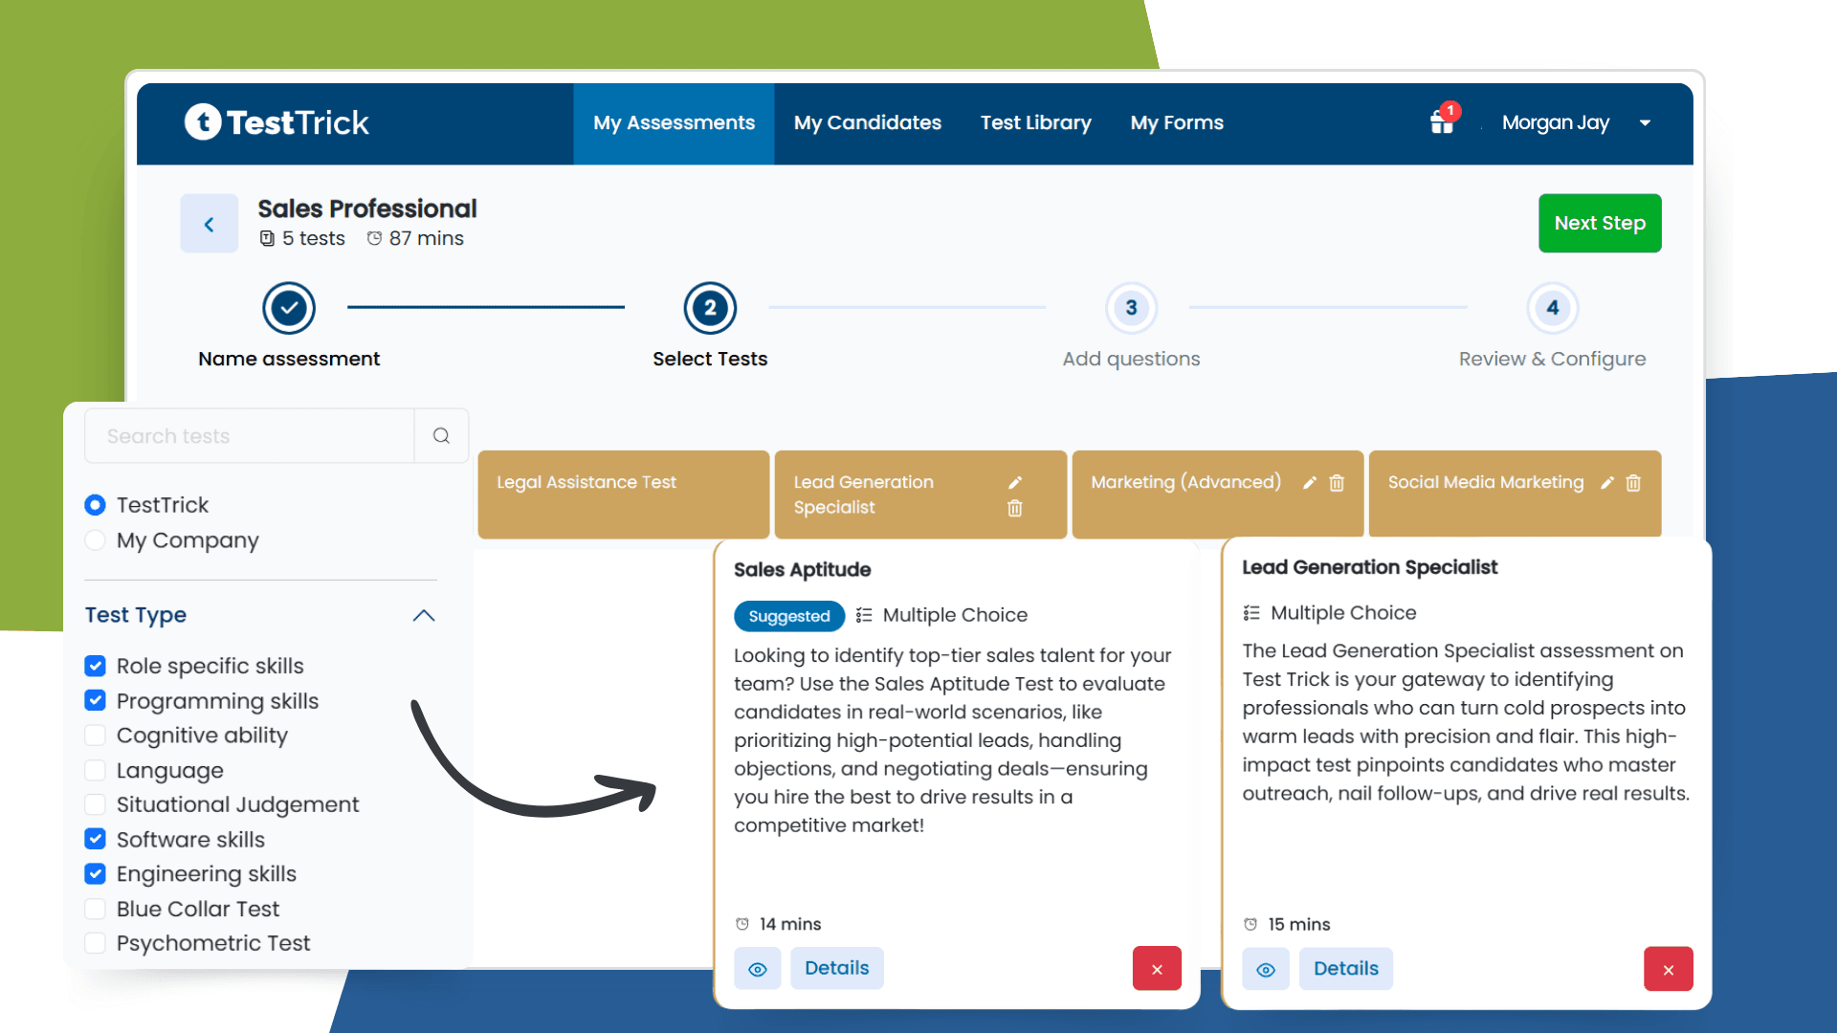Select the My Company radio option
Image resolution: width=1837 pixels, height=1033 pixels.
96,540
